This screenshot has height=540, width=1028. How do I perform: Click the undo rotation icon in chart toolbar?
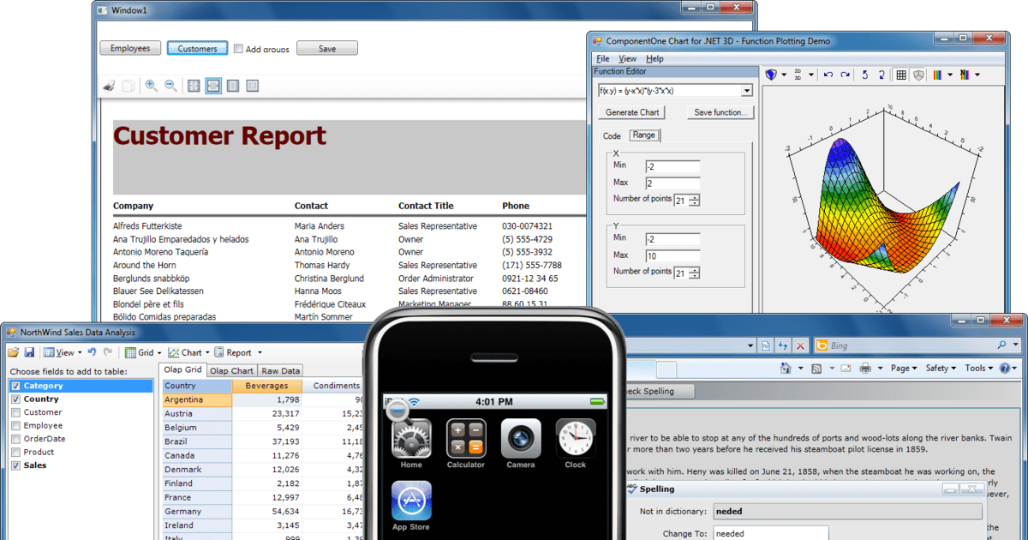828,74
